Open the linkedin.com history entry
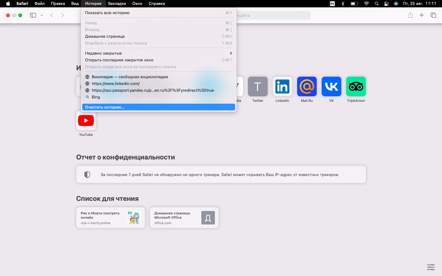The image size is (442, 276). tap(159, 84)
